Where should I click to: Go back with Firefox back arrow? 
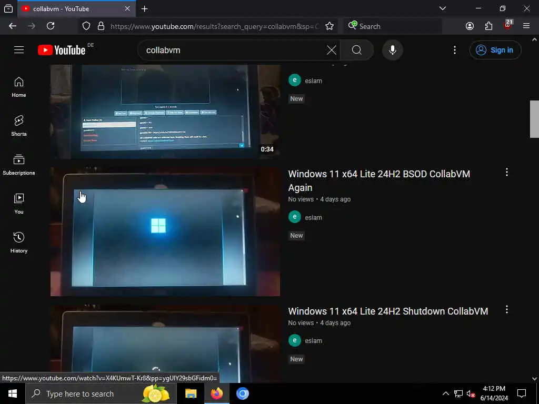(x=13, y=26)
